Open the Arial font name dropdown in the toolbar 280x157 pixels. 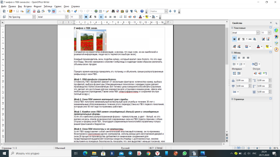tap(66, 17)
